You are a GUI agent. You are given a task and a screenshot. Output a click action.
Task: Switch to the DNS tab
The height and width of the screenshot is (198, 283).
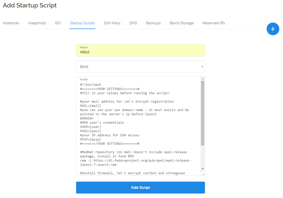[x=133, y=23]
